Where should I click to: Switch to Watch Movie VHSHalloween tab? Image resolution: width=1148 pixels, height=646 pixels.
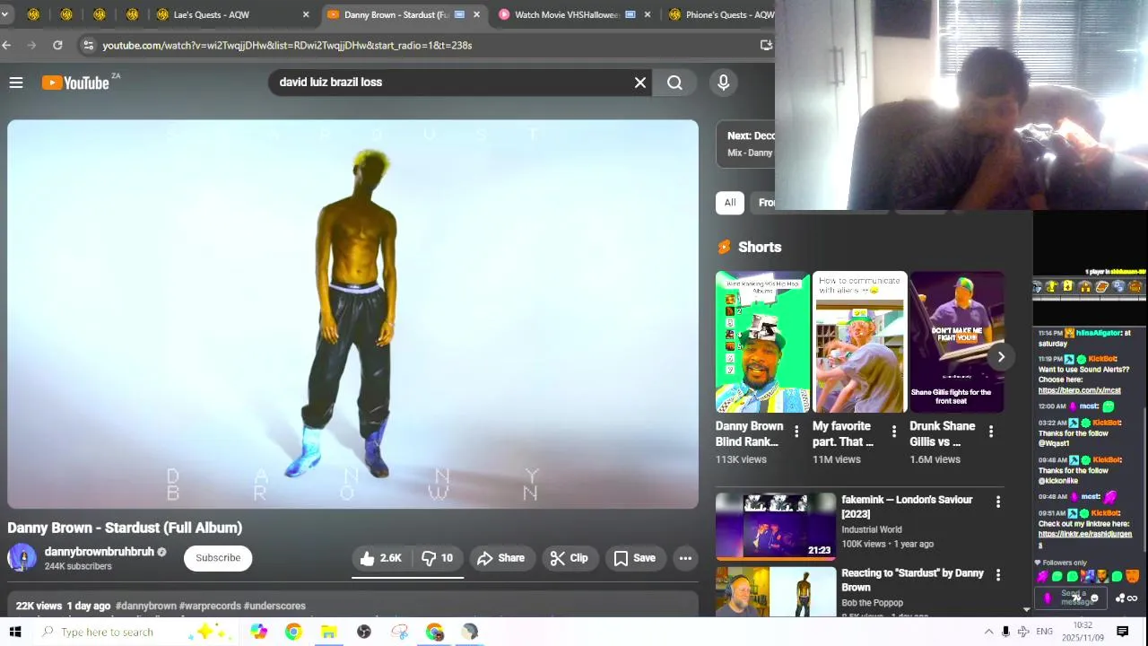567,14
